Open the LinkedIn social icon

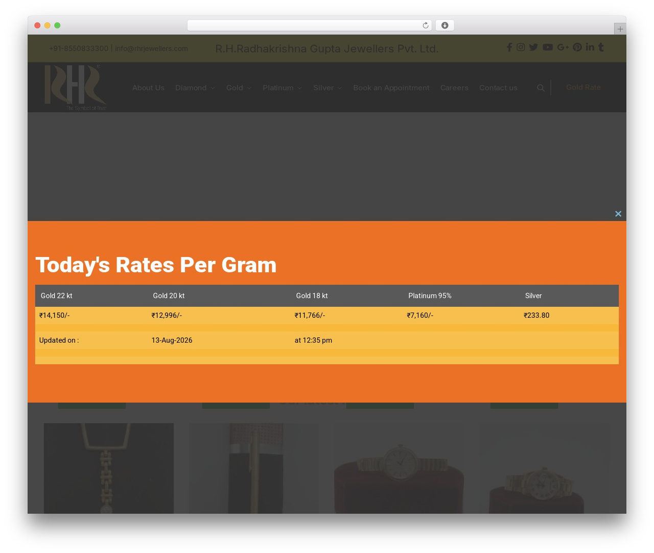pos(590,47)
